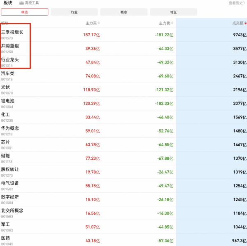Click 43.18亿 main buy value
Viewport: 247px width, 246px height.
click(93, 241)
